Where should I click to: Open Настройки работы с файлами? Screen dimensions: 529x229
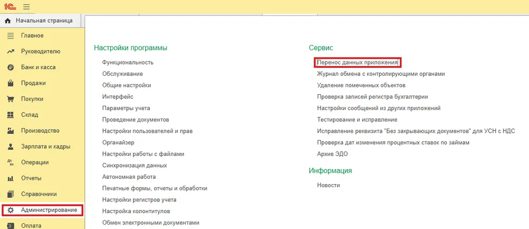tap(143, 154)
